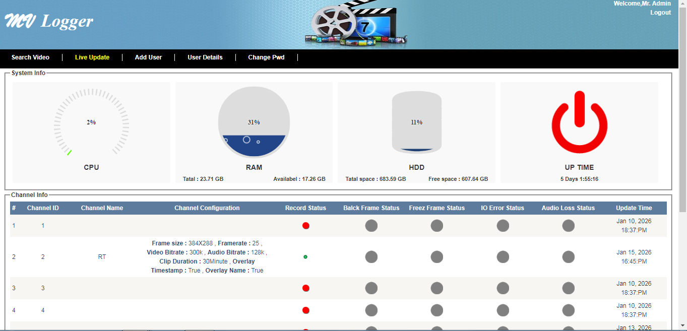Toggle the Audio Loss status for channel 1
The width and height of the screenshot is (687, 331).
(568, 226)
